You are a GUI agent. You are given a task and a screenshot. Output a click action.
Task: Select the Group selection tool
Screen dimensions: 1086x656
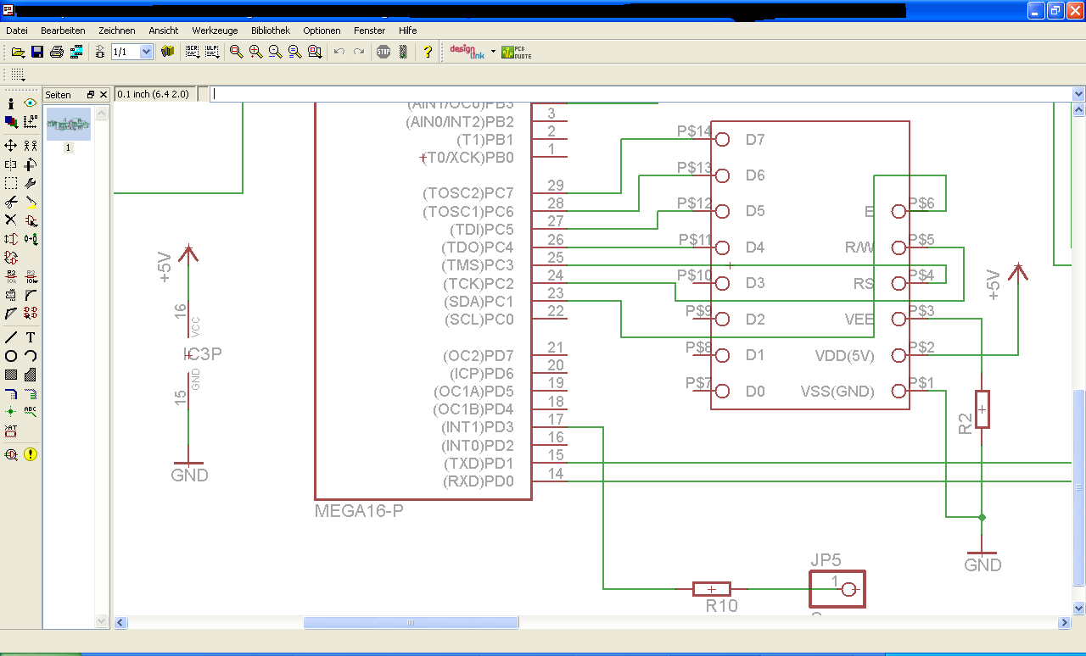click(x=11, y=183)
